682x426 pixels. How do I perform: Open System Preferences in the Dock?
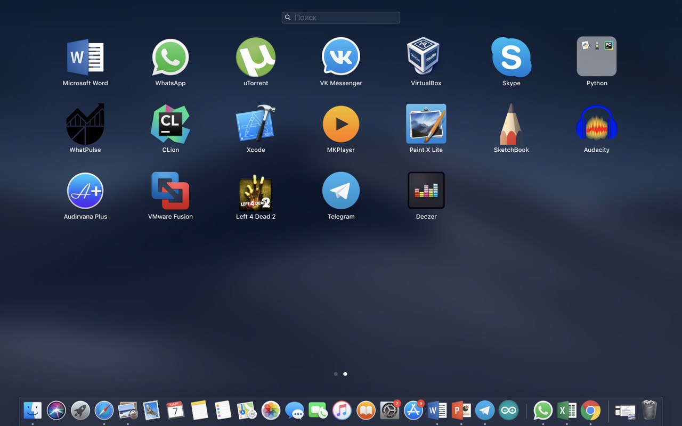[389, 410]
